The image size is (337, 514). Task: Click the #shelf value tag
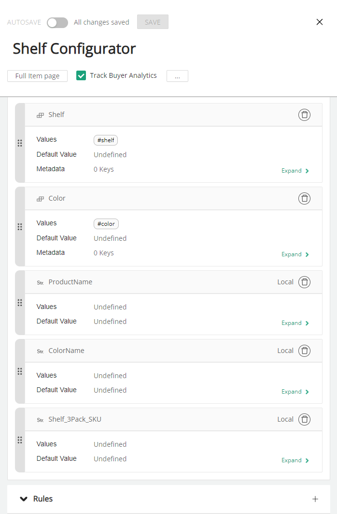click(106, 140)
